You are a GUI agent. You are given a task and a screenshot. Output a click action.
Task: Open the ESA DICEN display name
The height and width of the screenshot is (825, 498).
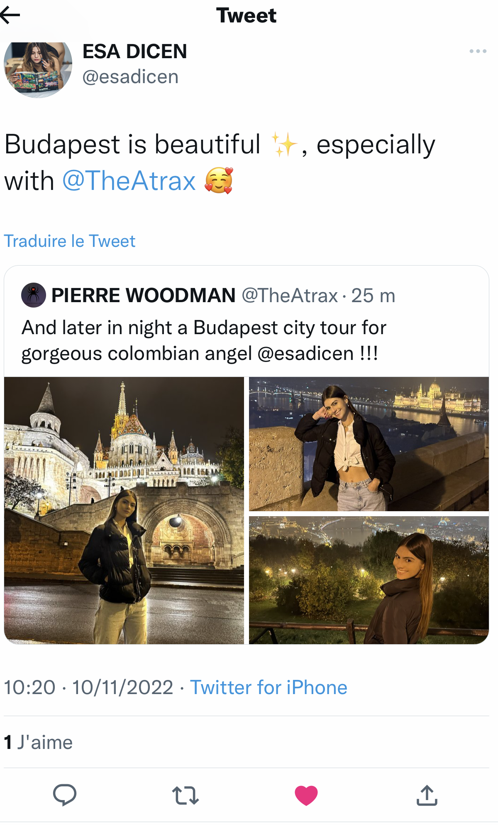click(x=135, y=52)
